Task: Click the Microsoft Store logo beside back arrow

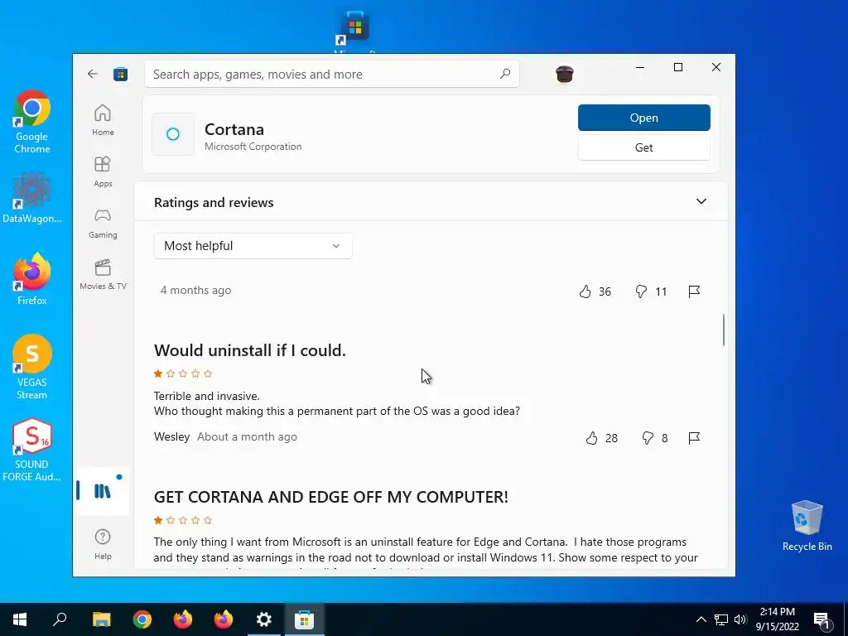Action: pyautogui.click(x=120, y=74)
